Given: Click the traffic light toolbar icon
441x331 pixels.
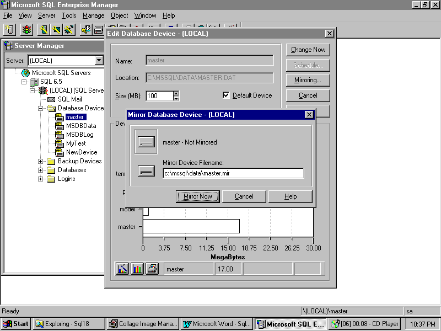Looking at the screenshot, I should click(27, 29).
